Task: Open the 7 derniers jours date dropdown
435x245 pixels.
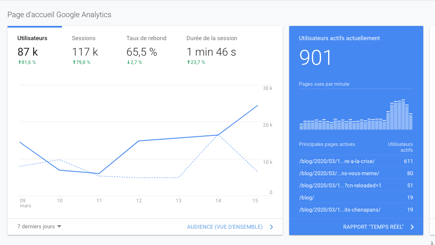Action: tap(39, 227)
